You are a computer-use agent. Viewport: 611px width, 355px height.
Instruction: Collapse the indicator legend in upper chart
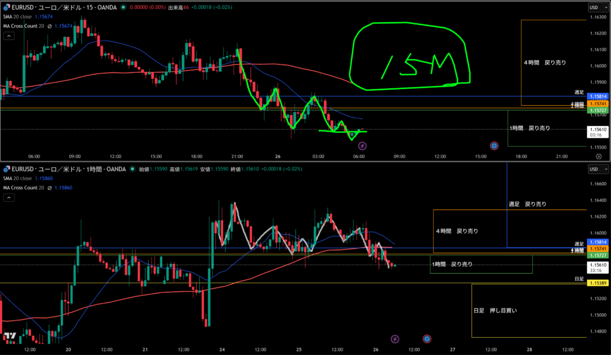pos(9,36)
